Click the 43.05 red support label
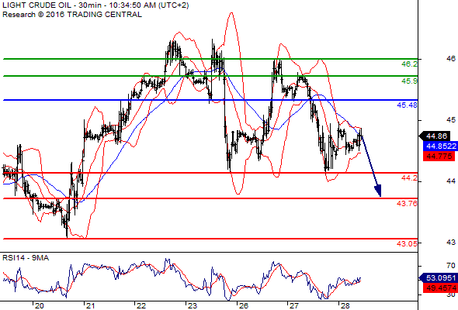Image resolution: width=458 pixels, height=310 pixels. click(407, 243)
